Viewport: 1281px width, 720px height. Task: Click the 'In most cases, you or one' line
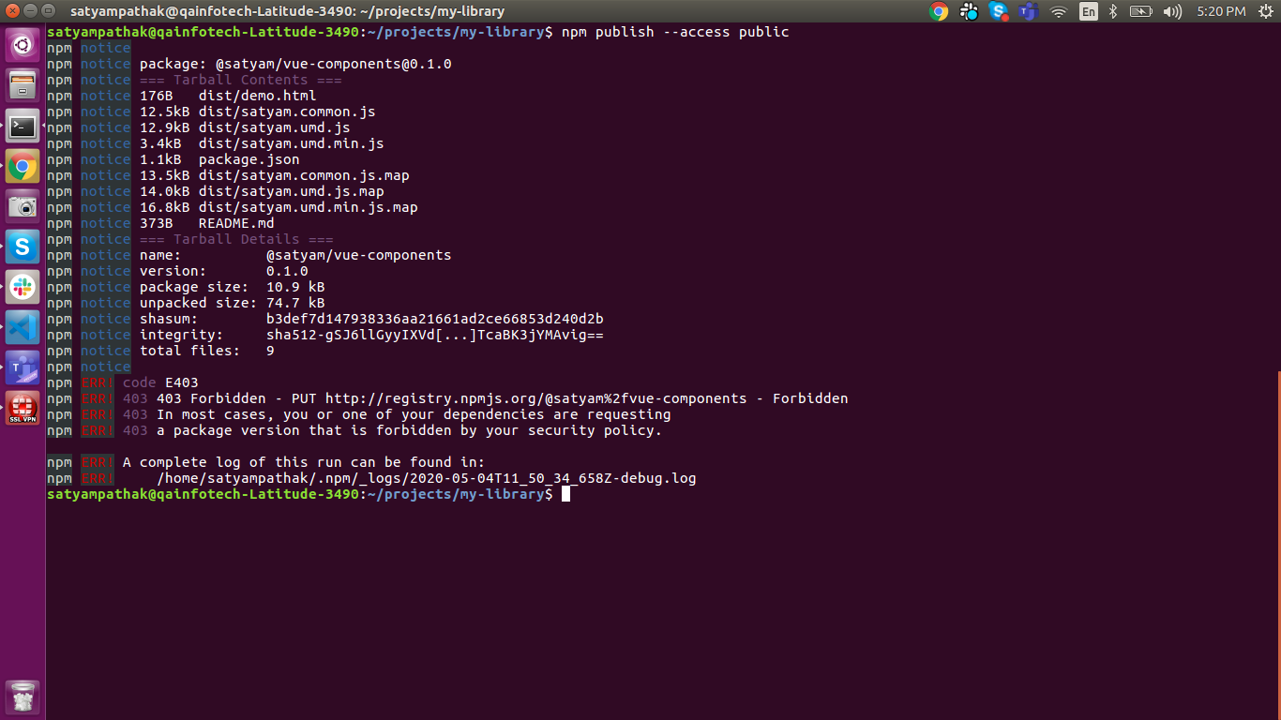click(x=414, y=414)
